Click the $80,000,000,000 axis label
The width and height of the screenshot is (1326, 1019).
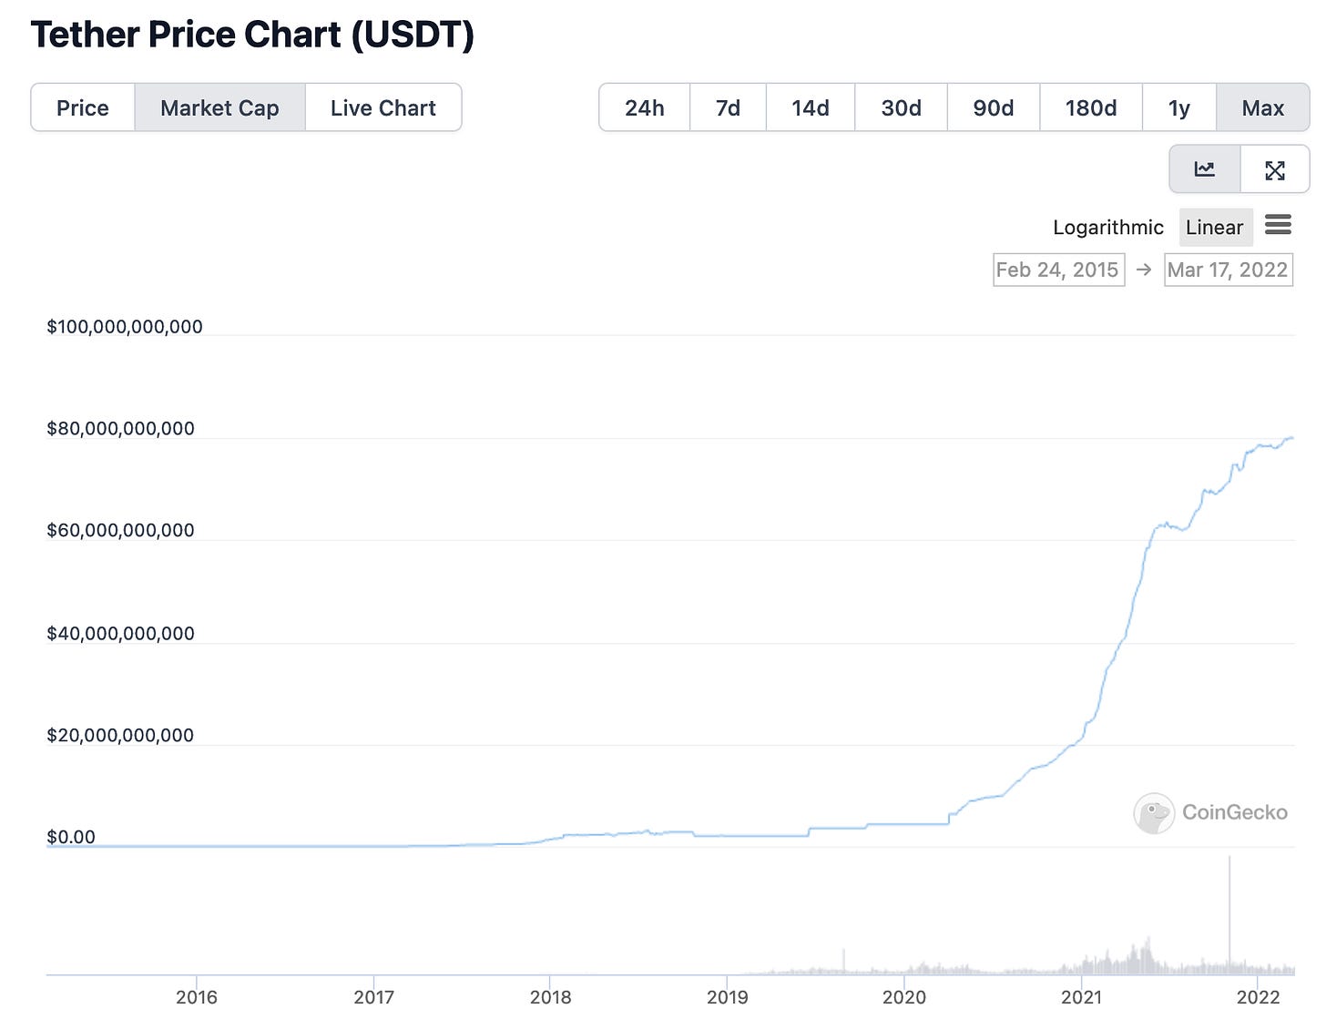120,429
